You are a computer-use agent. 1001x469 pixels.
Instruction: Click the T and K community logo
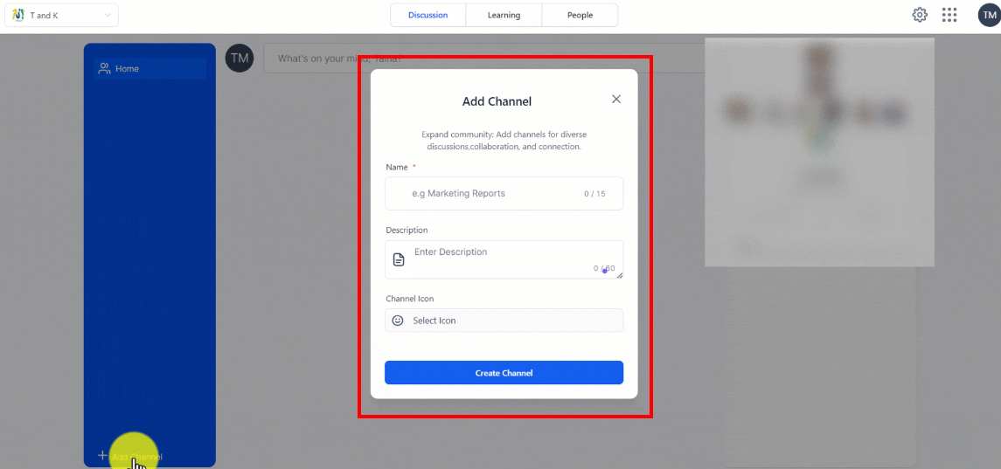point(17,15)
